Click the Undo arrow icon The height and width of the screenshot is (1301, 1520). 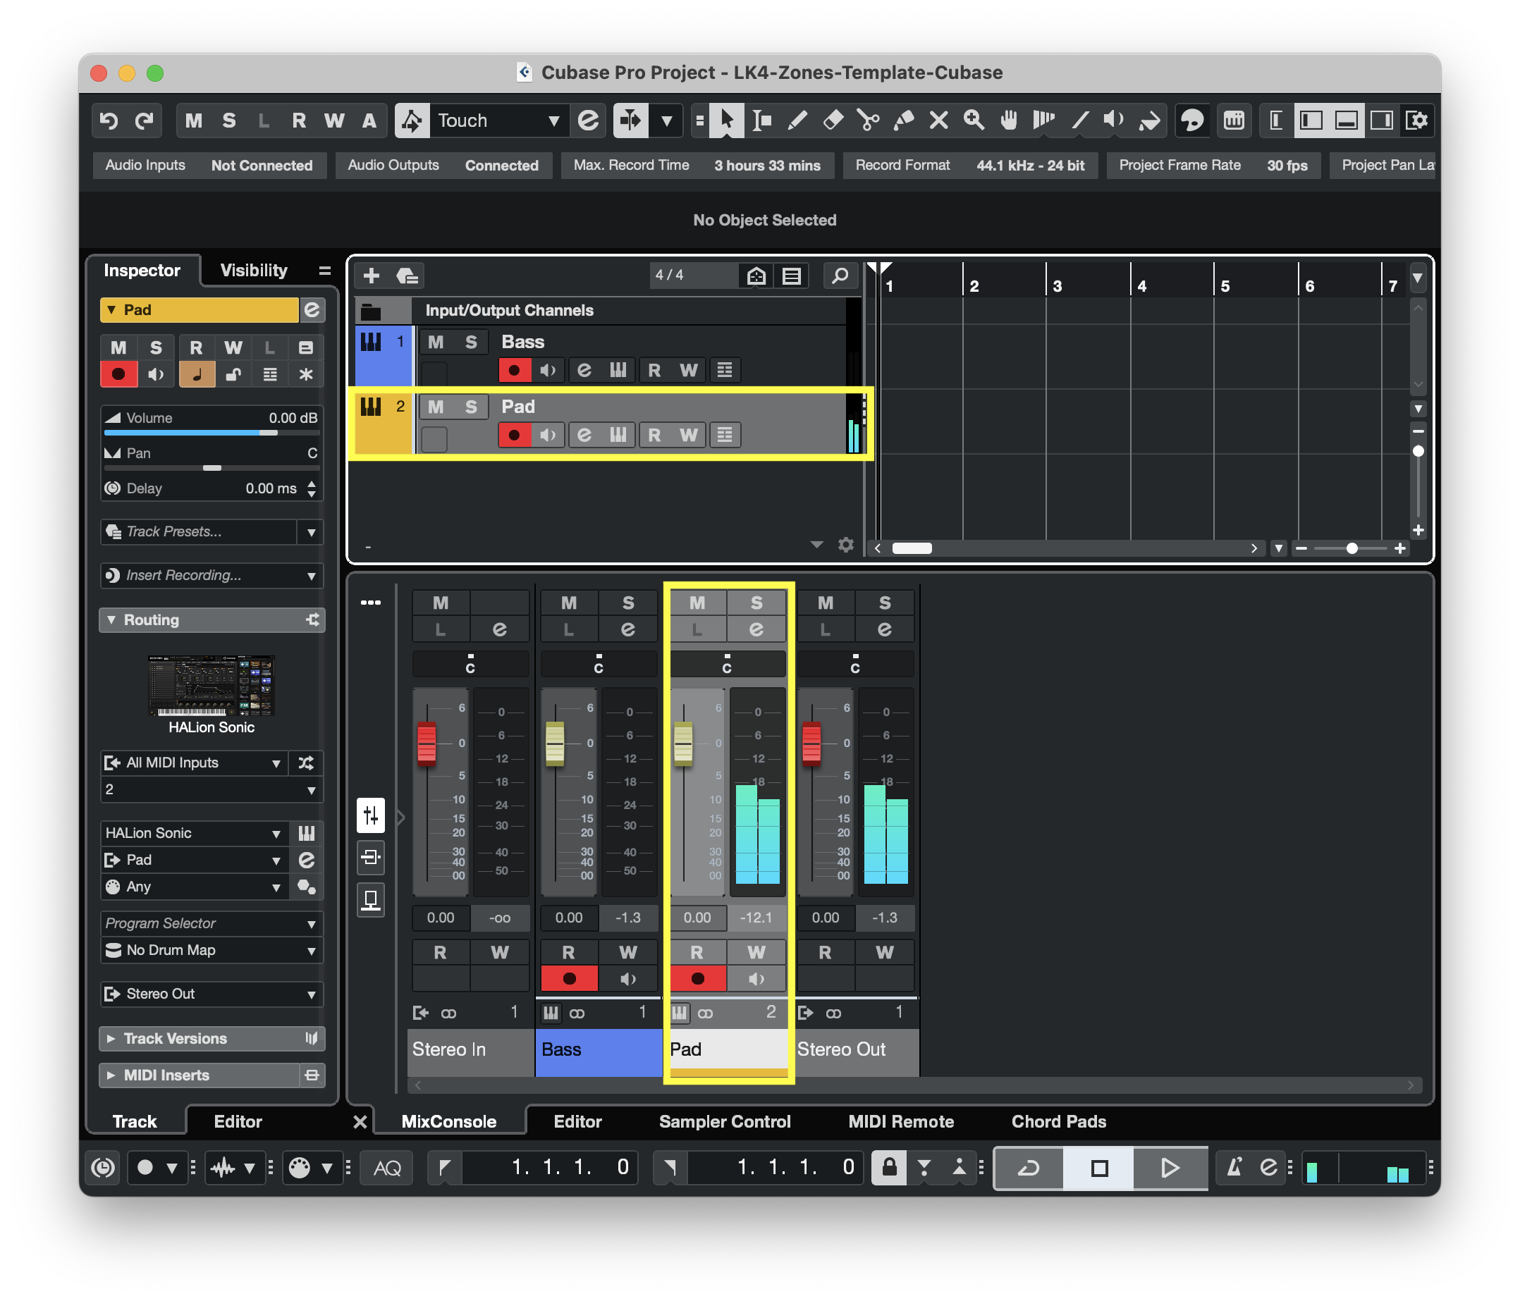[x=109, y=121]
